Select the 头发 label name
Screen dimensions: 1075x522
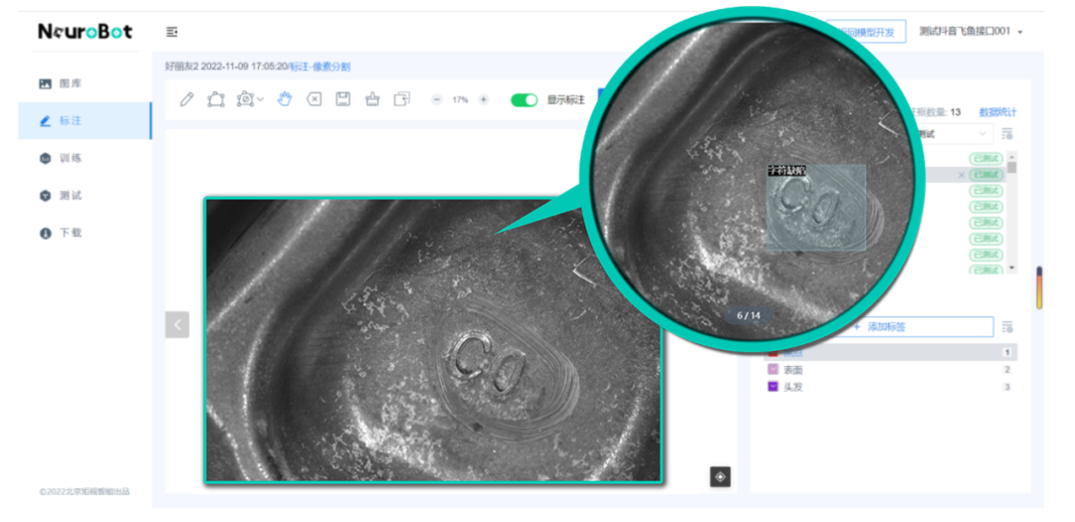[x=793, y=387]
